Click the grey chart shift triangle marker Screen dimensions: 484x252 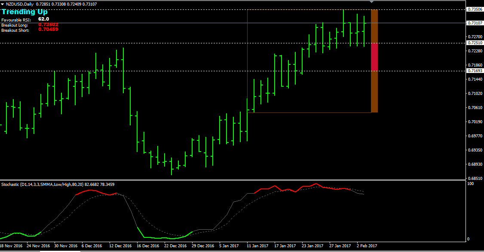click(x=372, y=2)
